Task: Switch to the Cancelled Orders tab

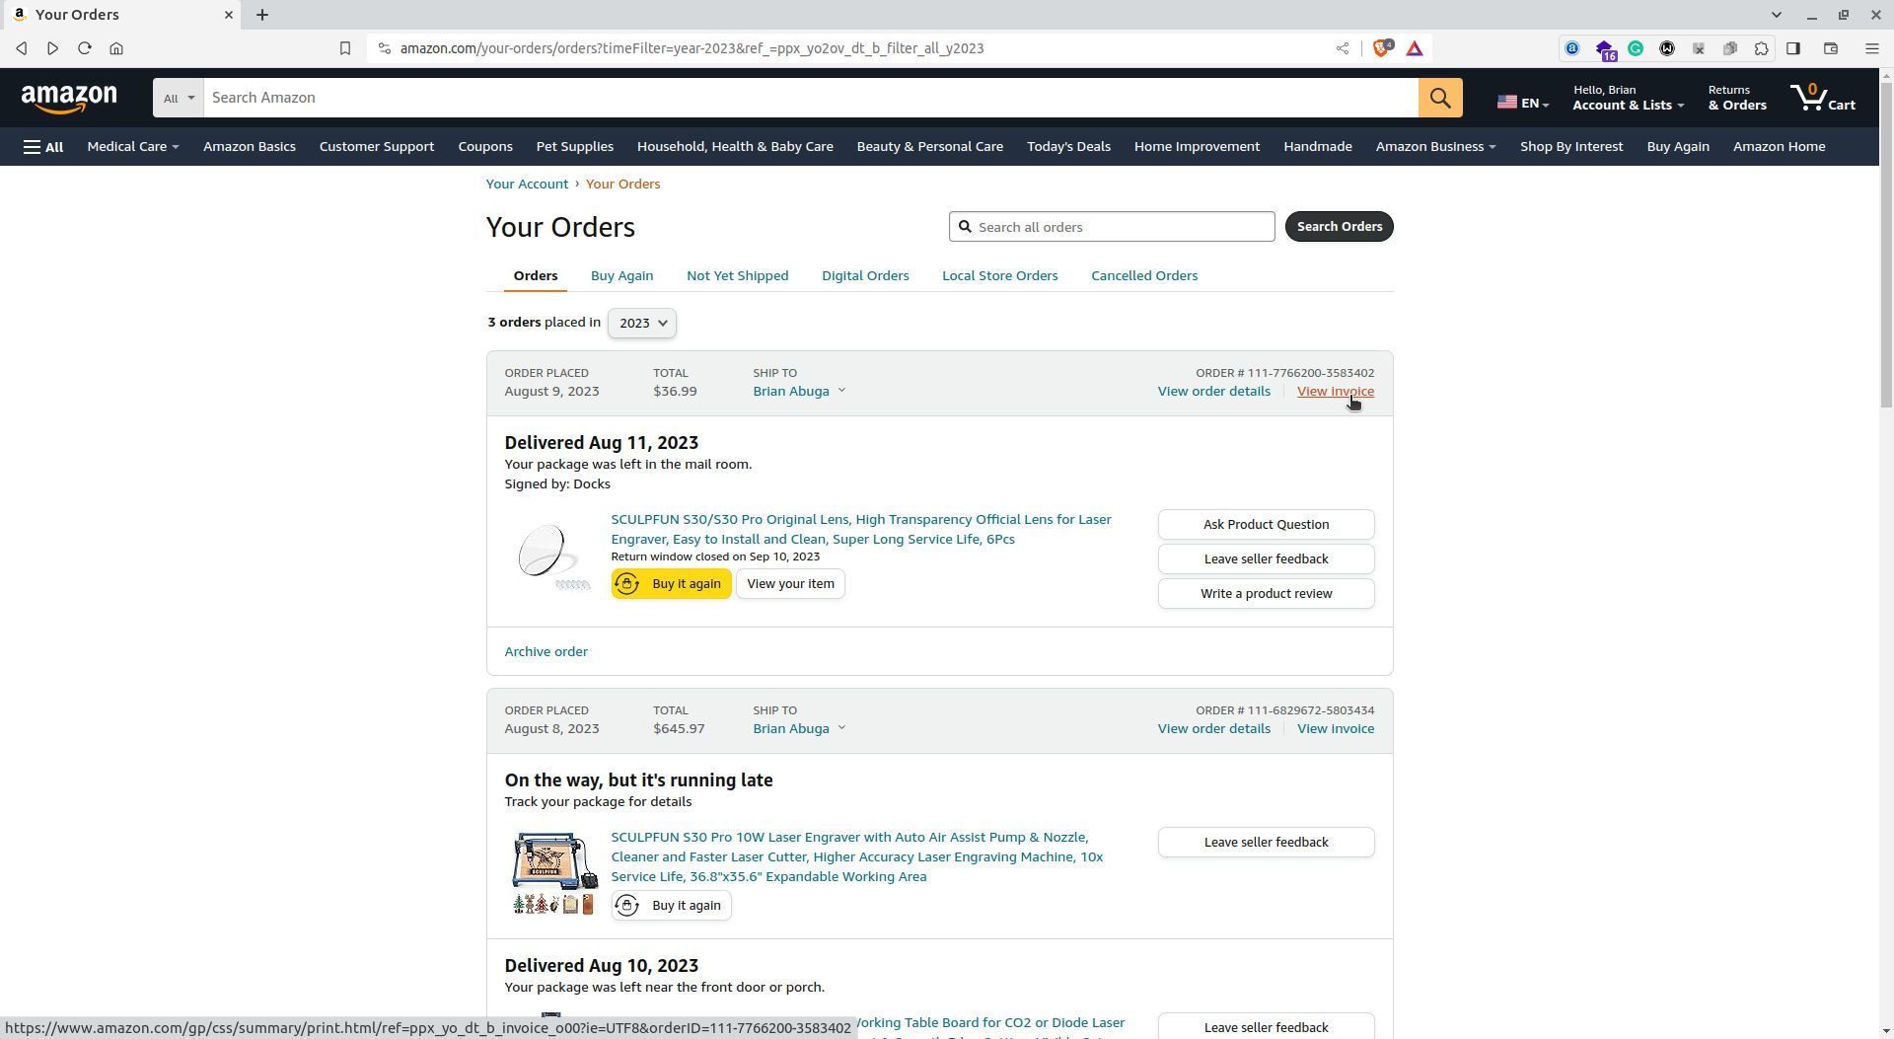Action: click(x=1144, y=275)
